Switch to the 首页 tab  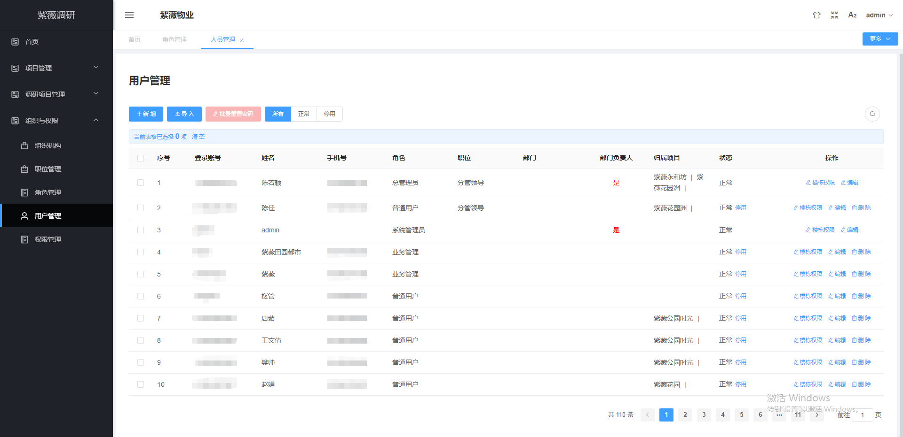coord(135,39)
